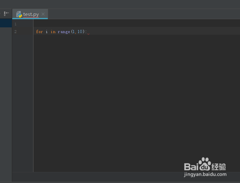
Task: Open the test.py editor tab
Action: (31, 14)
